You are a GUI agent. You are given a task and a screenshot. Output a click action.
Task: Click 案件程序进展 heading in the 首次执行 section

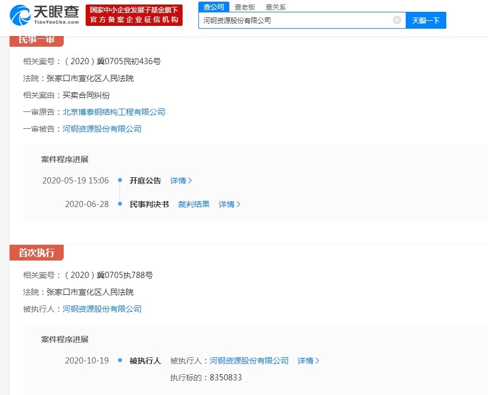coord(65,339)
